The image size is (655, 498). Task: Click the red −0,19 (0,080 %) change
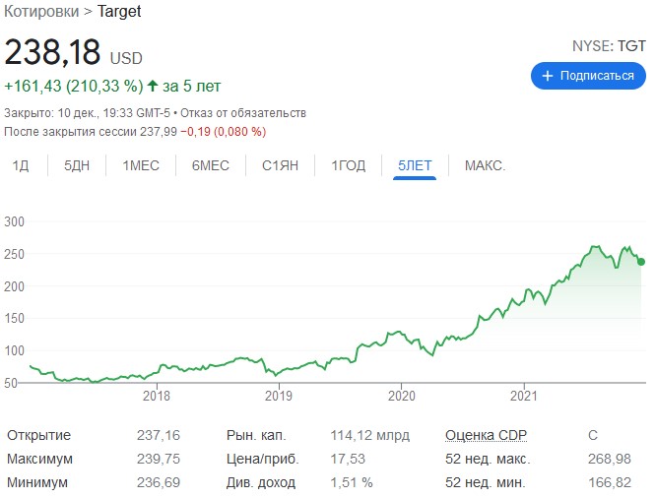click(x=223, y=132)
